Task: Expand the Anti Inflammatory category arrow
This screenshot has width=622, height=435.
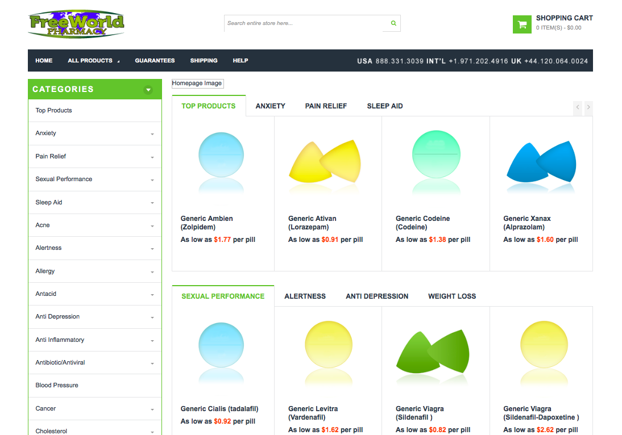Action: pyautogui.click(x=152, y=341)
